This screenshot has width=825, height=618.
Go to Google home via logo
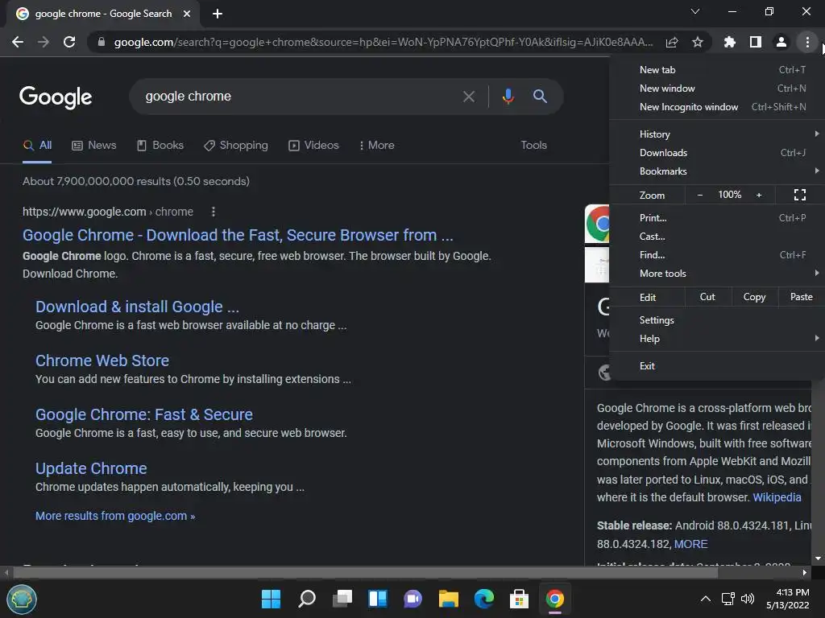(56, 97)
